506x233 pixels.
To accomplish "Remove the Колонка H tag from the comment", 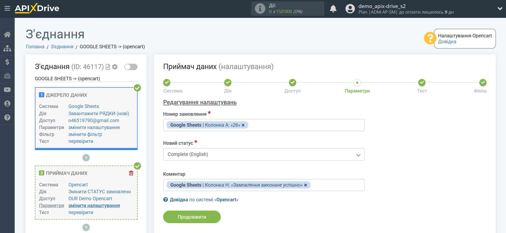I will click(x=306, y=185).
